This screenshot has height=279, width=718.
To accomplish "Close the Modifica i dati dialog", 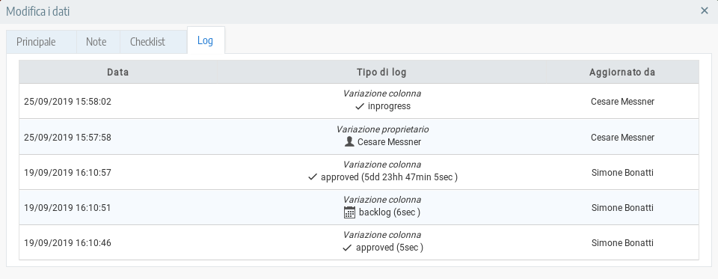I will click(x=705, y=10).
